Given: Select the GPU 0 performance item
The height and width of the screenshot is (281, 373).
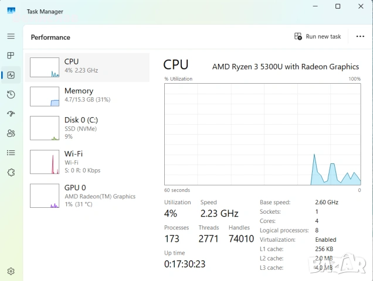Looking at the screenshot, I should [x=87, y=196].
